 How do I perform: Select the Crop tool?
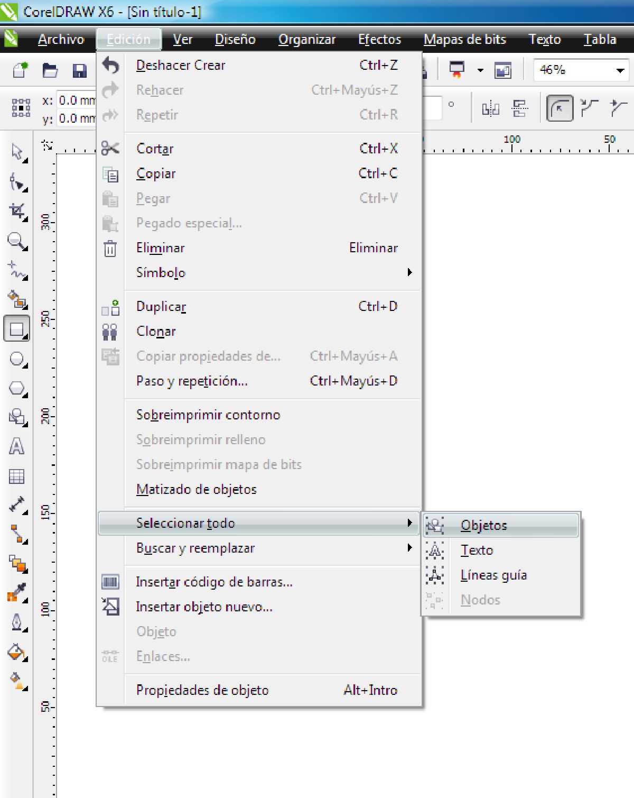(17, 212)
